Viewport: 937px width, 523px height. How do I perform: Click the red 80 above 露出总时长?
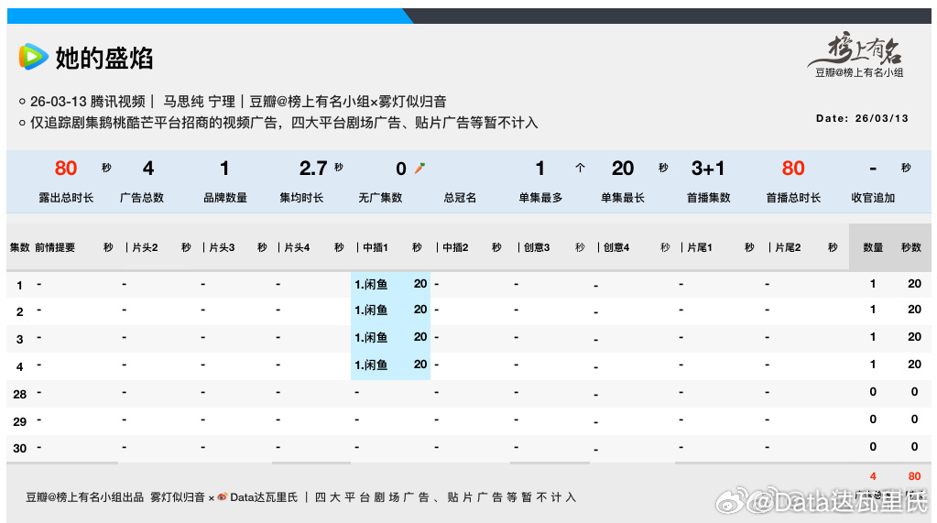66,168
